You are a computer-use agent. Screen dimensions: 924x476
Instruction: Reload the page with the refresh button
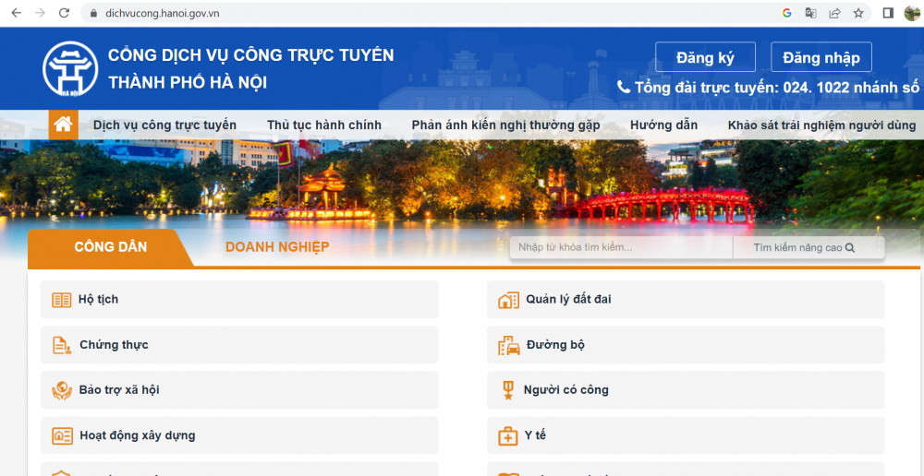pos(64,13)
